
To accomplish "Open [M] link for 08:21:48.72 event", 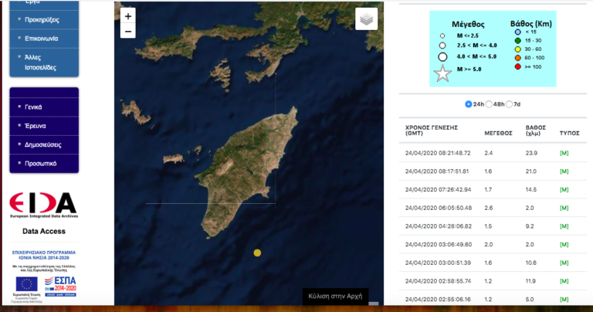I will (564, 153).
